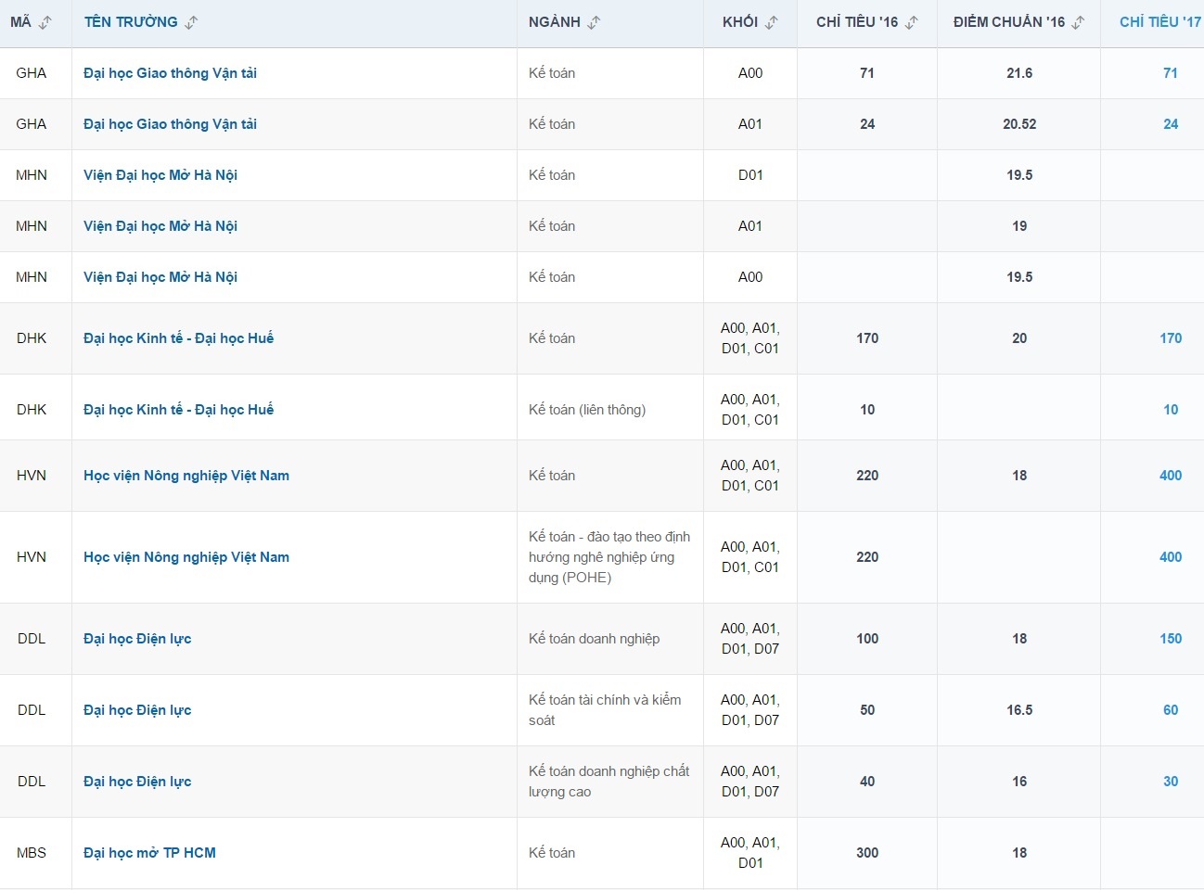Open Đại học Giao thông Vận tải in A01 row
Image resolution: width=1204 pixels, height=891 pixels.
pos(170,124)
